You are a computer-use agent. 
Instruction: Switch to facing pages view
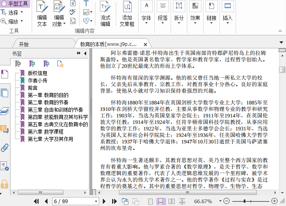coord(171,201)
